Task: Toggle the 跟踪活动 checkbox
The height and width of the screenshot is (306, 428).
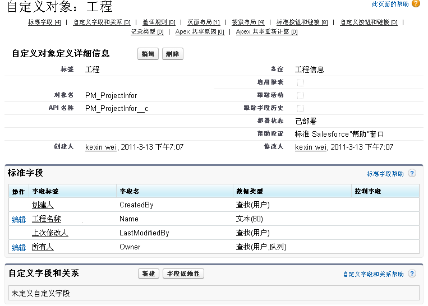Action: 300,95
